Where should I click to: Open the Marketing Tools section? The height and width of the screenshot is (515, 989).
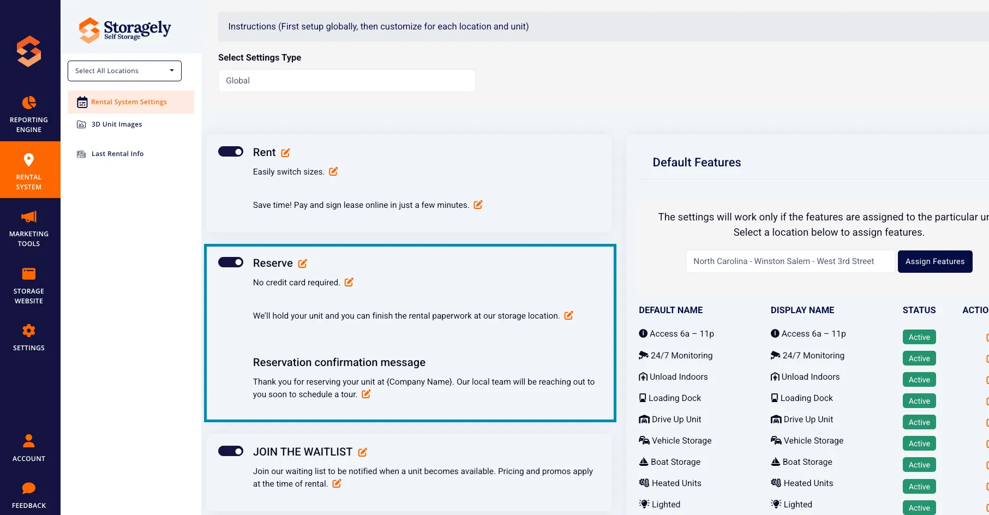29,228
